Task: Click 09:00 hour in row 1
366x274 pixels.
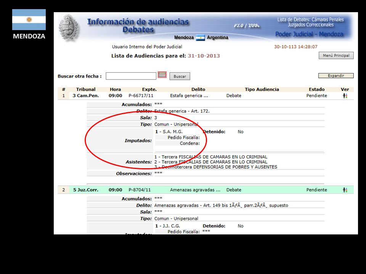Action: pyautogui.click(x=115, y=96)
